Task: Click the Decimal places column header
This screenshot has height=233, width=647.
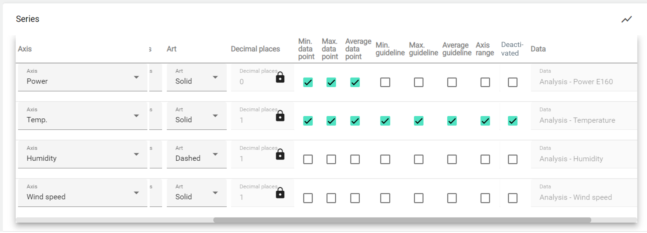Action: [255, 49]
